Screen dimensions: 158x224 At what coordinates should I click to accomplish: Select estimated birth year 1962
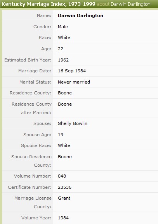(63, 60)
